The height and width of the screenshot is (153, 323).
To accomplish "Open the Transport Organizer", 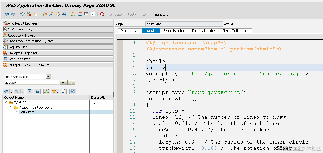I will [x=58, y=53].
